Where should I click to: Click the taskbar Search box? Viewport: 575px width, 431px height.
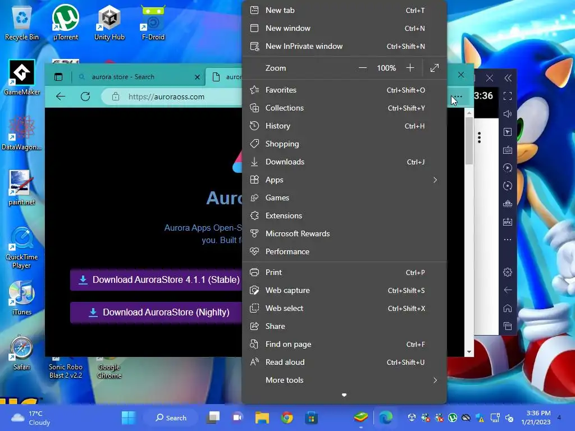(x=171, y=418)
